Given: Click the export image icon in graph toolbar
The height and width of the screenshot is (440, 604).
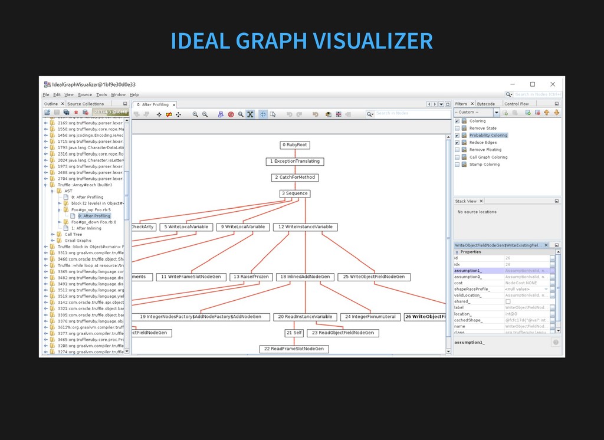Looking at the screenshot, I should point(328,114).
